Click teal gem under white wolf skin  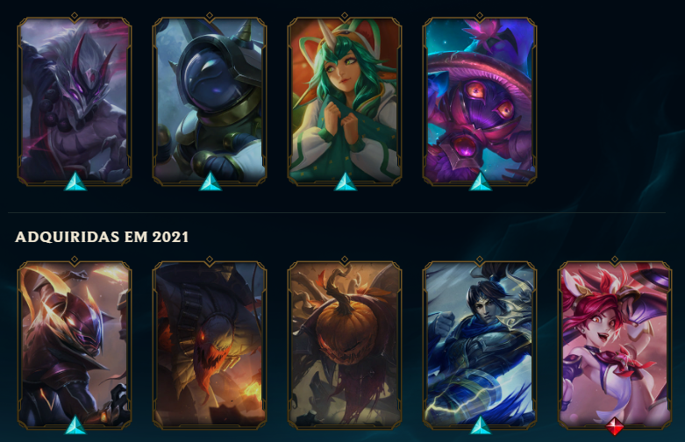pyautogui.click(x=75, y=182)
